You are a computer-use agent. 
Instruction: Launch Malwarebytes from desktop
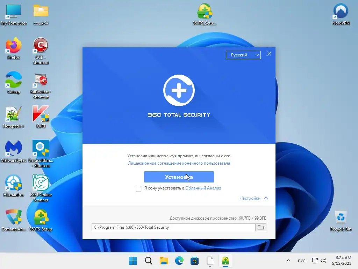point(14,151)
